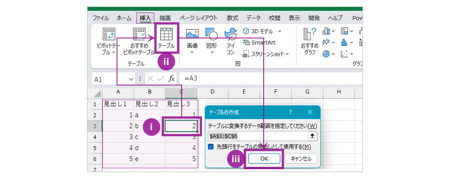Expand the 図形 dropdown arrow

(x=212, y=52)
